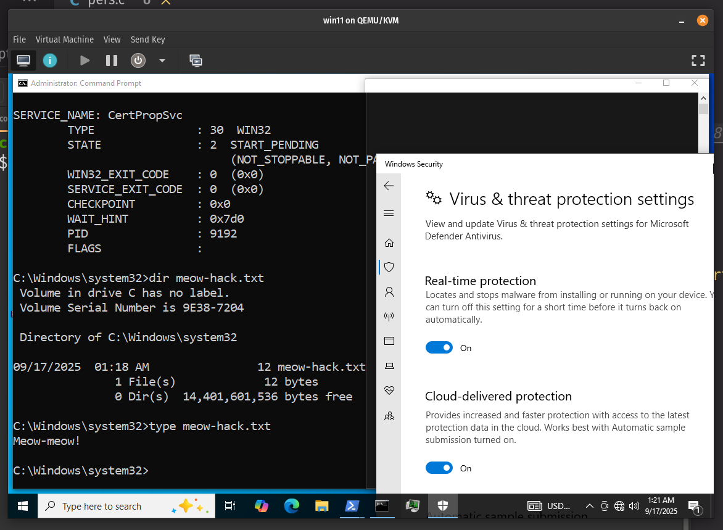Screen dimensions: 723x530
Task: Click 'SERVICE_NAME: CertPropSvc' text line
Action: coord(97,115)
